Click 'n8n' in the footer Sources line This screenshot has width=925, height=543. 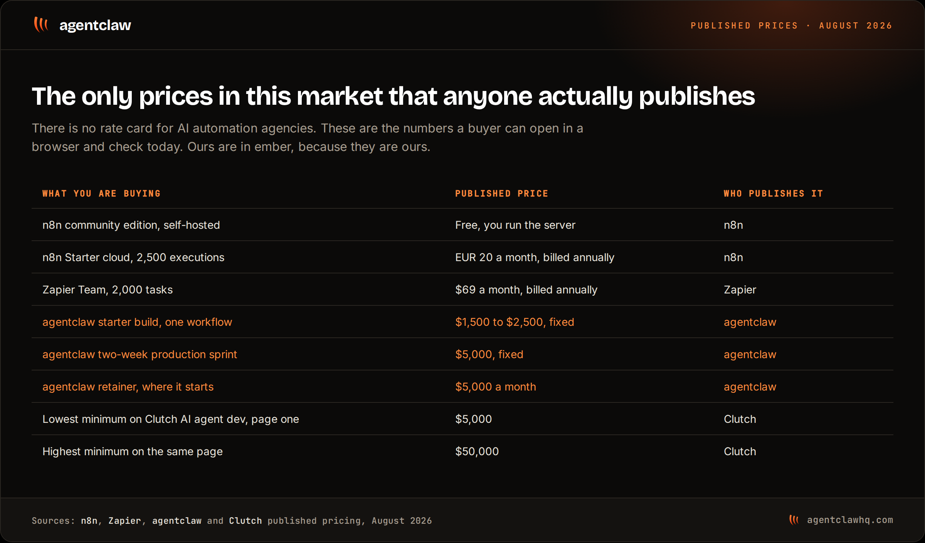(x=89, y=521)
